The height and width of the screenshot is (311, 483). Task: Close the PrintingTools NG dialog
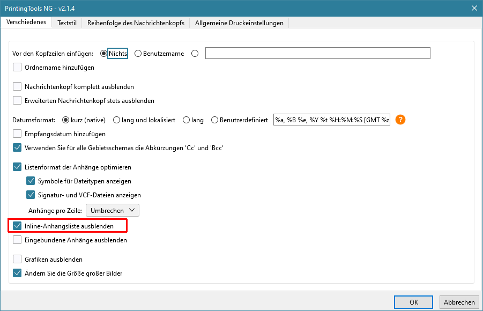click(474, 9)
